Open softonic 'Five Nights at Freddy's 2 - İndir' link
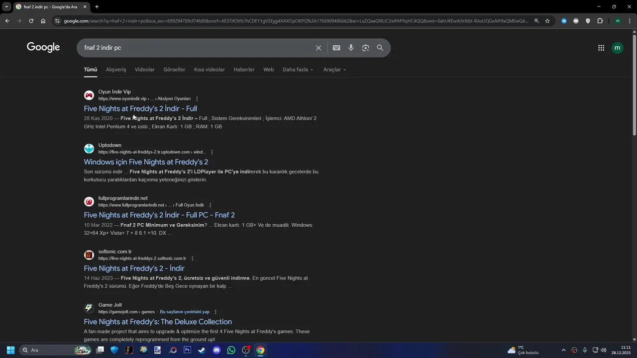Viewport: 637px width, 358px height. point(134,268)
